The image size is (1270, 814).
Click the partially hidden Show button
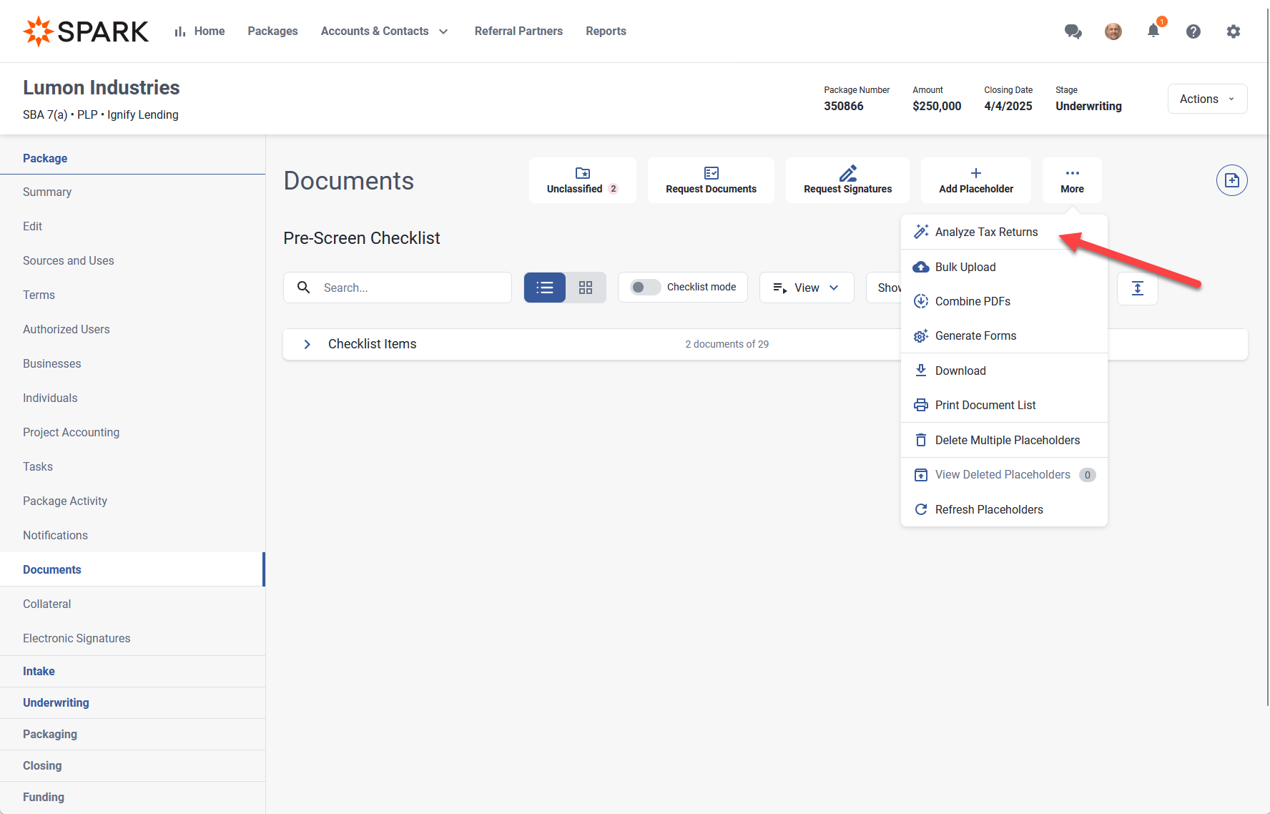click(x=884, y=288)
